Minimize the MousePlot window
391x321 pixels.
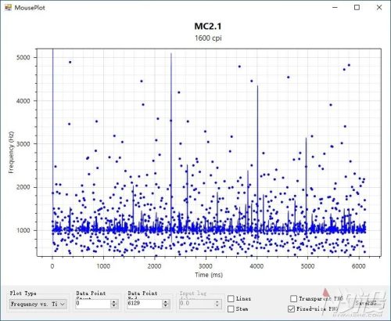pyautogui.click(x=335, y=7)
